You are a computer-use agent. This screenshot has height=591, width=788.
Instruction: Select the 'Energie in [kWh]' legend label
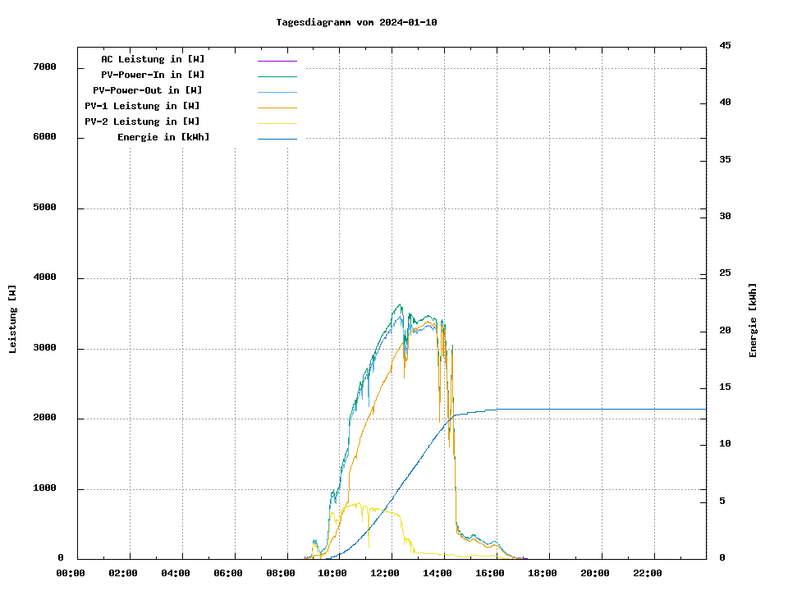coord(163,137)
